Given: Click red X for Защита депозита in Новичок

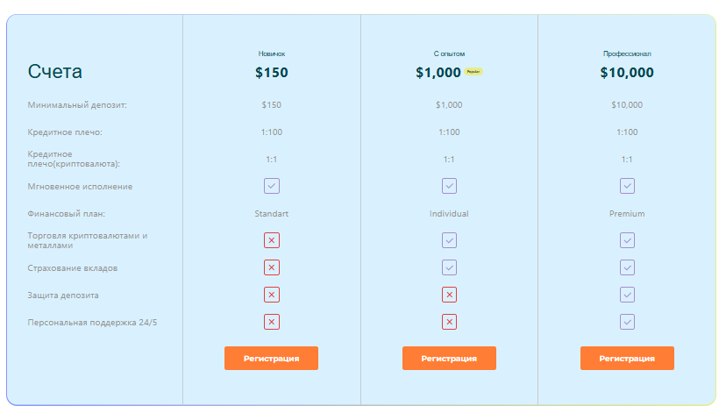Looking at the screenshot, I should pyautogui.click(x=272, y=295).
